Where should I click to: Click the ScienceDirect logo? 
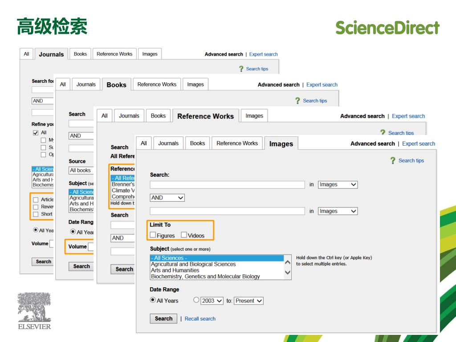click(387, 28)
